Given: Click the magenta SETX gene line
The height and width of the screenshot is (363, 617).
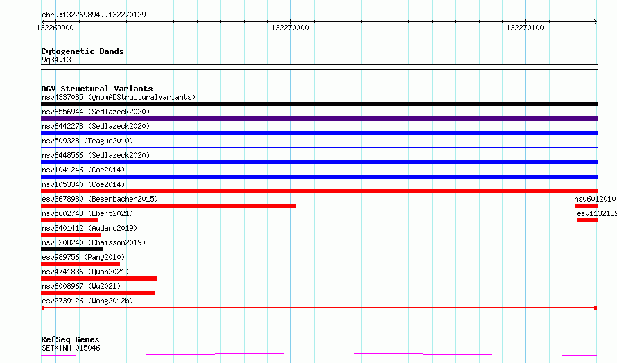Looking at the screenshot, I should [x=319, y=355].
